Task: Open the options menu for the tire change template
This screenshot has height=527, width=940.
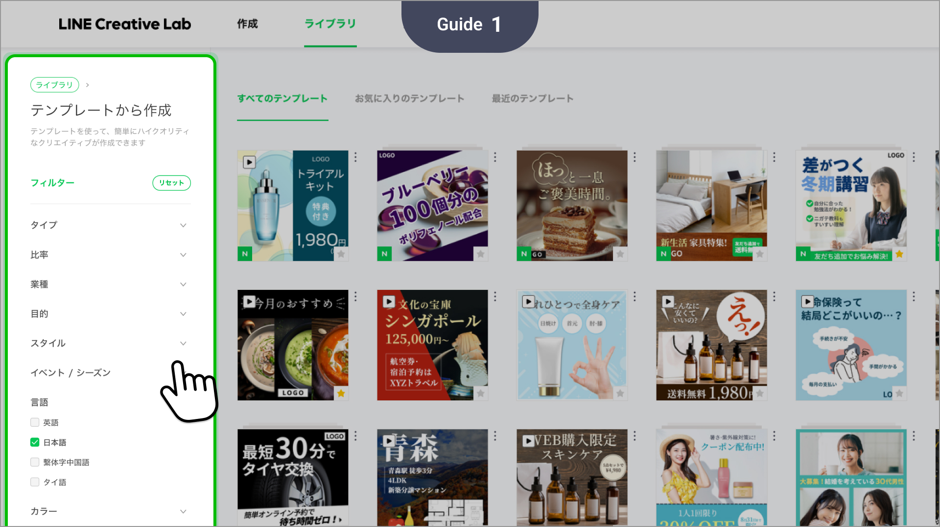Action: click(x=355, y=436)
